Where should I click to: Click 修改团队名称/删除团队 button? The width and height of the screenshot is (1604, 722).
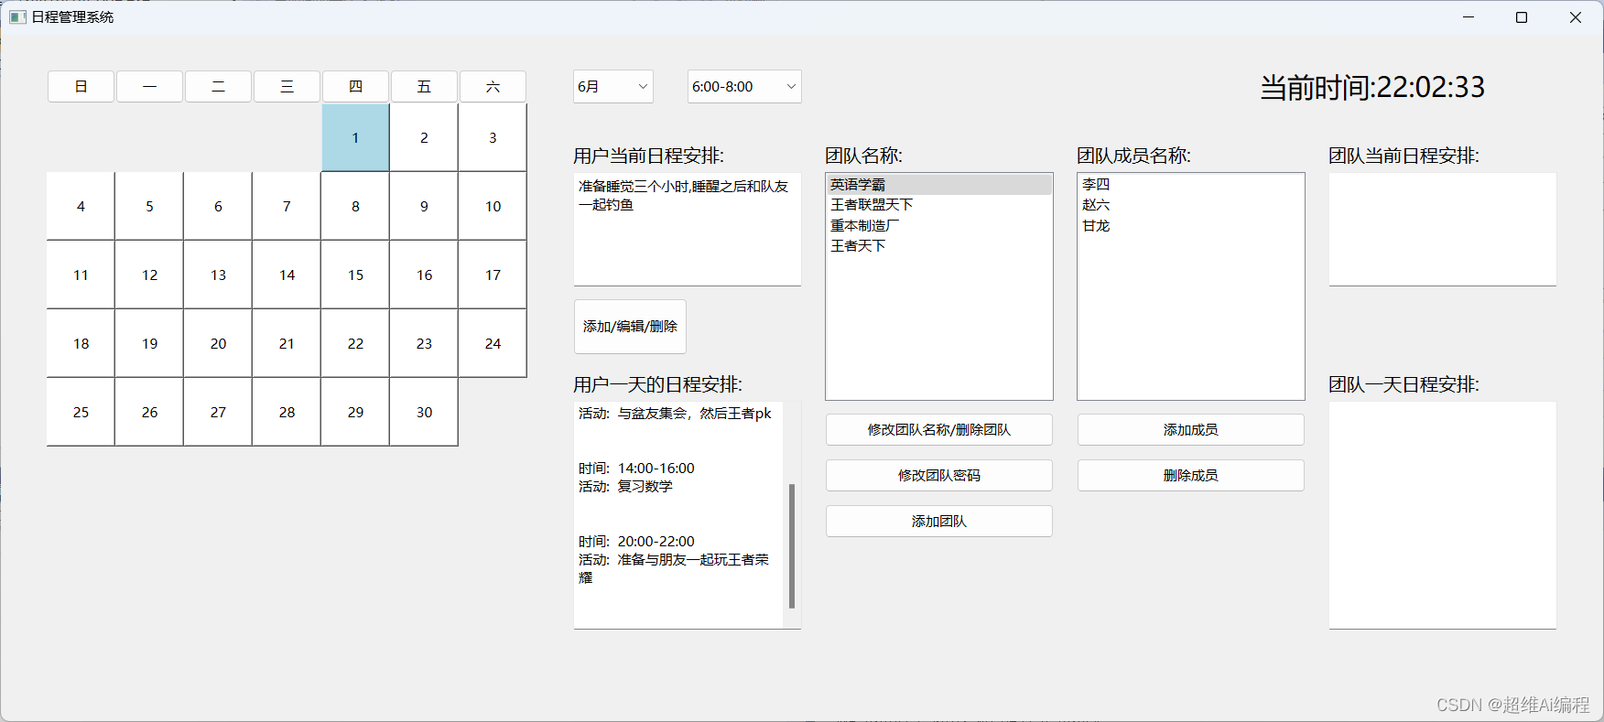pyautogui.click(x=939, y=430)
